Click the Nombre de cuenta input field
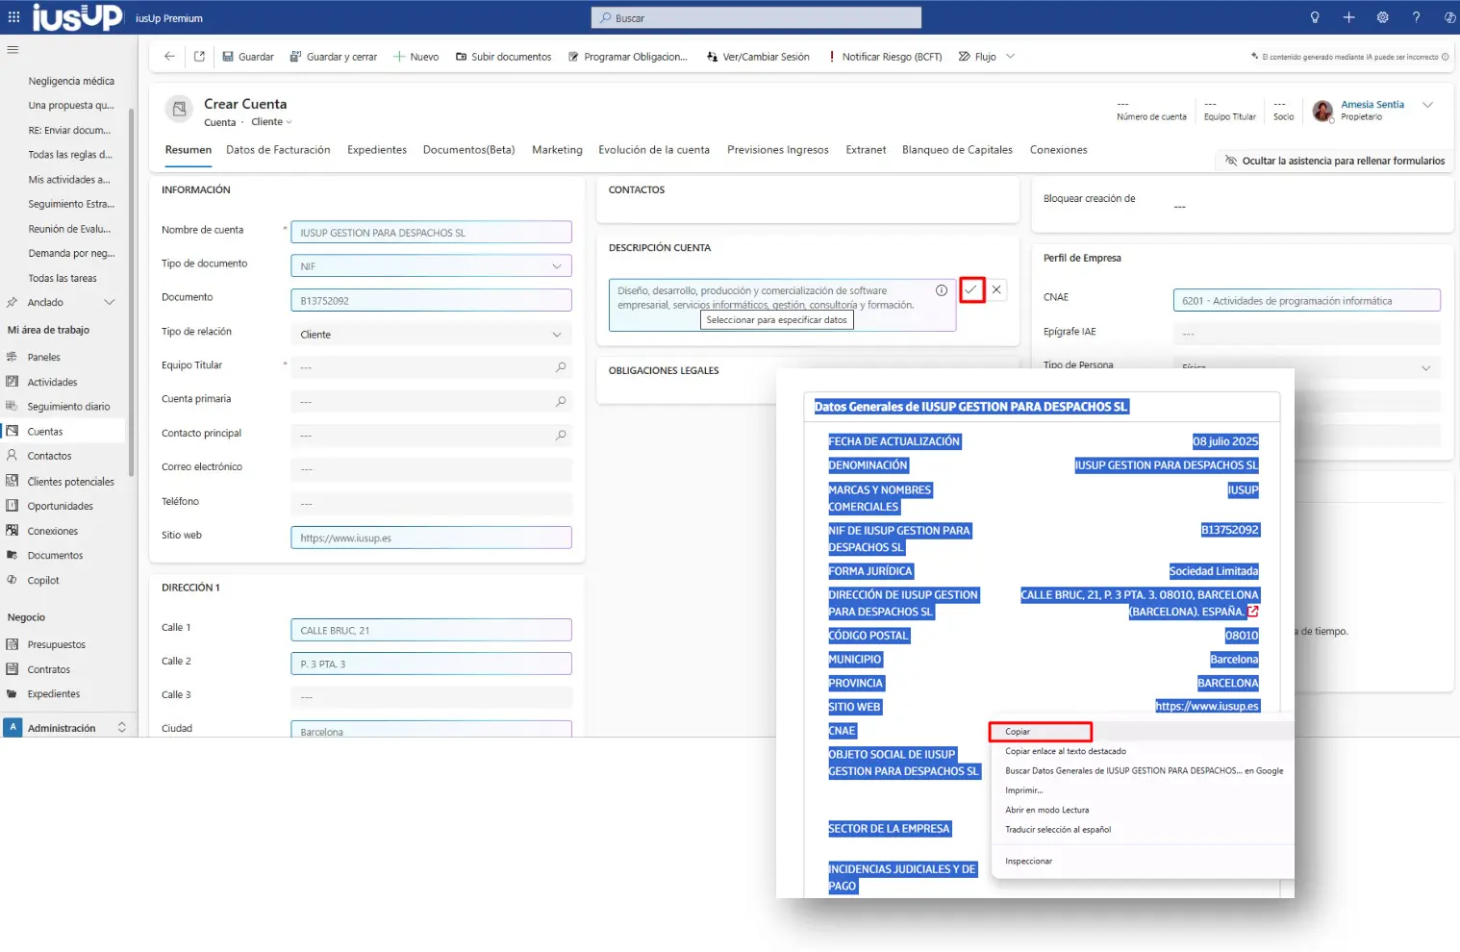This screenshot has width=1460, height=952. coord(431,233)
